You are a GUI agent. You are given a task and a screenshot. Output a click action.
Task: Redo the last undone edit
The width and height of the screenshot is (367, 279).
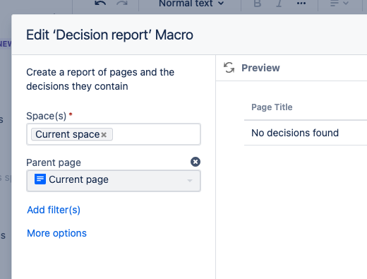[x=122, y=3]
